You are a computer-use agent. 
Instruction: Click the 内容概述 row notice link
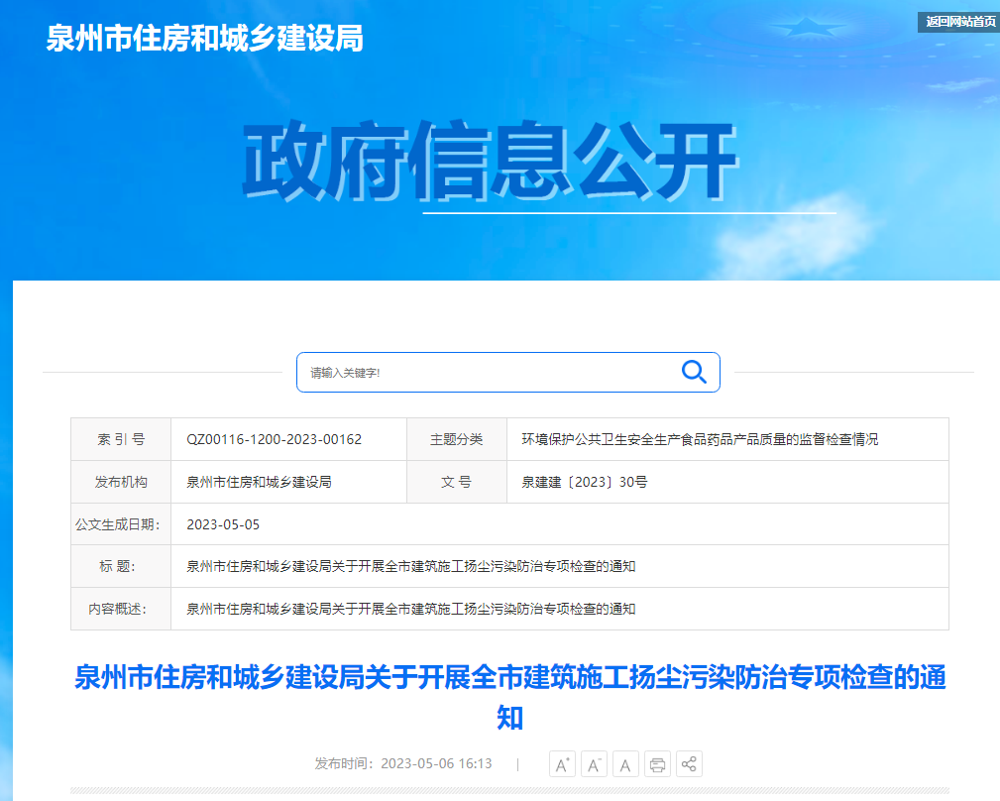tap(411, 608)
